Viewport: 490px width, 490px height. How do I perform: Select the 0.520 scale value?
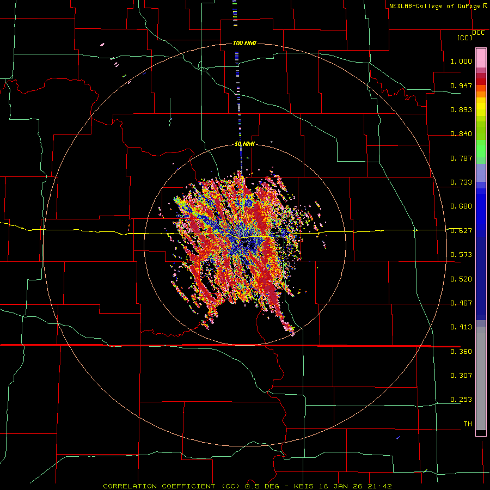point(461,279)
